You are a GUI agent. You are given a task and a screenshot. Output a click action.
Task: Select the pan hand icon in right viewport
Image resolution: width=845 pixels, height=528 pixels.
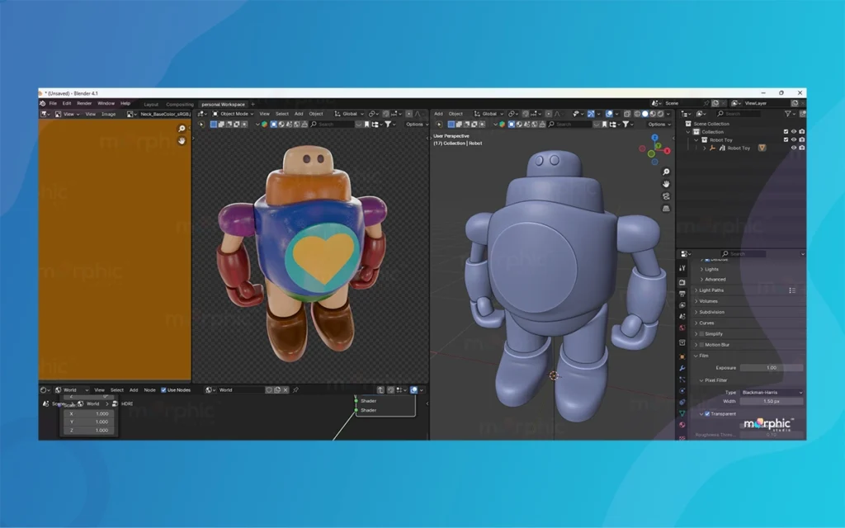(666, 184)
